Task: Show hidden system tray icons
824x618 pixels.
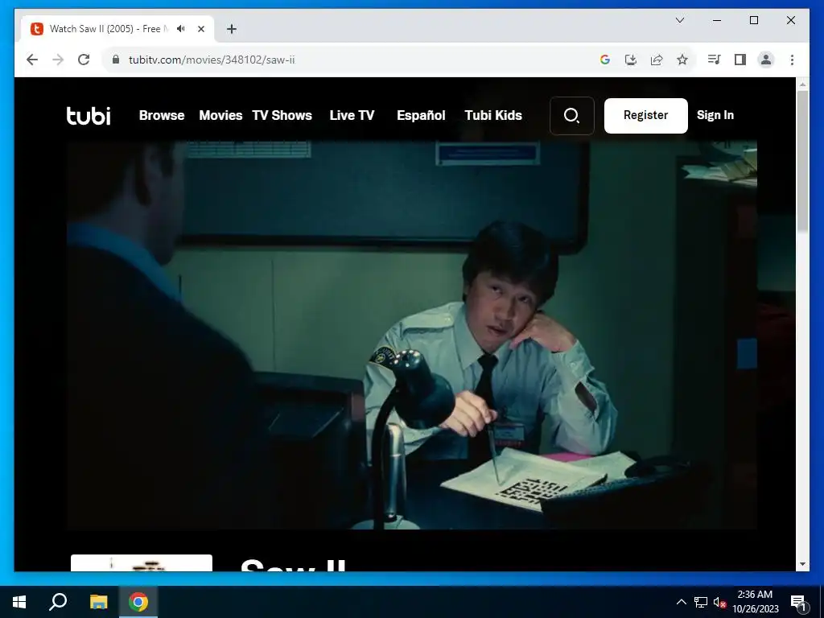Action: pos(681,602)
